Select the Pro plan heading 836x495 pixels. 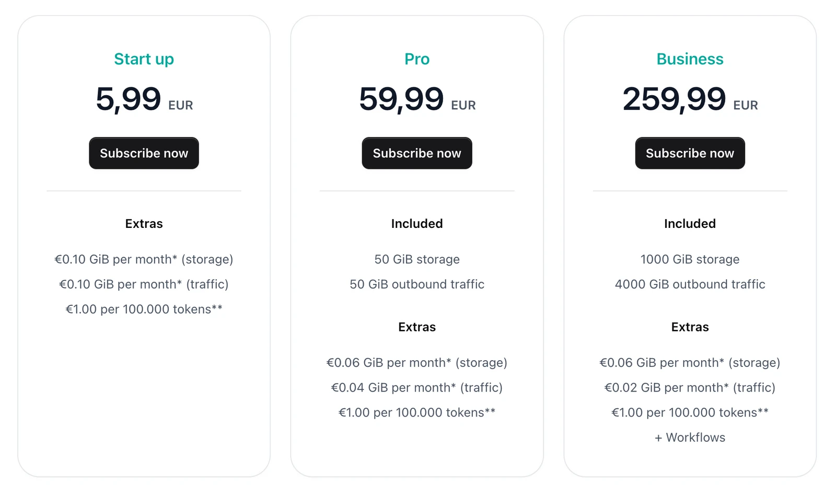coord(416,59)
